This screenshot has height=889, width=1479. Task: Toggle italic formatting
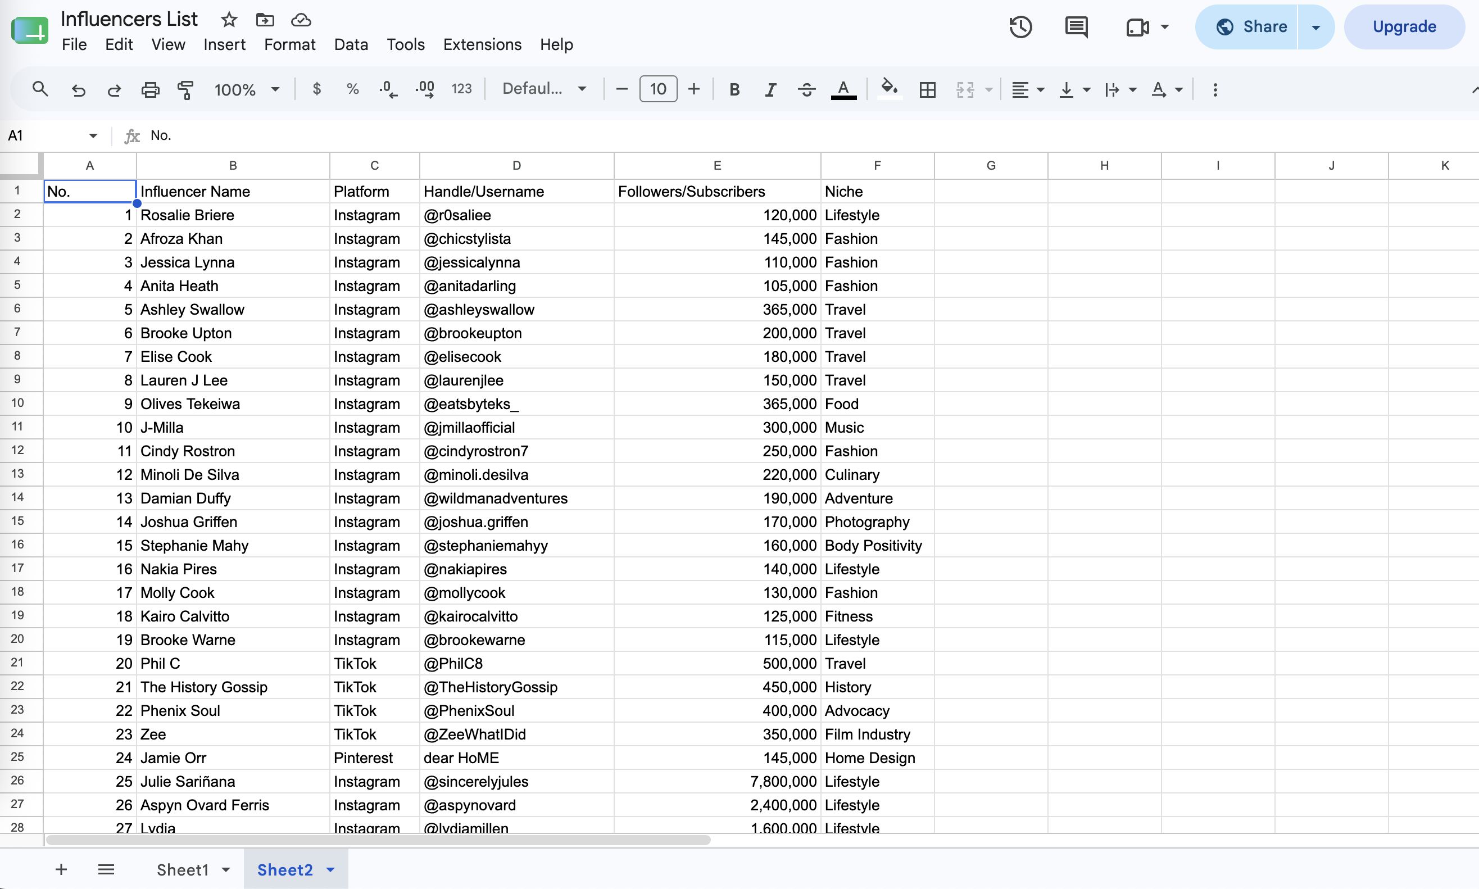pyautogui.click(x=770, y=90)
